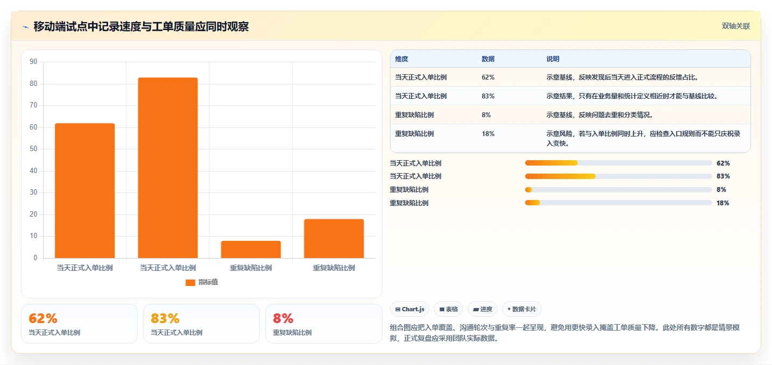
Task: Select the 数据卡片 tag pill
Action: 522,309
